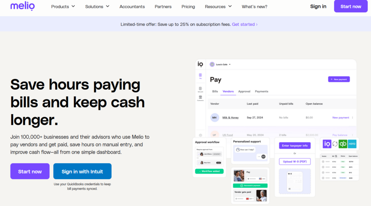Select the Pay sidebar icon

click(x=200, y=76)
